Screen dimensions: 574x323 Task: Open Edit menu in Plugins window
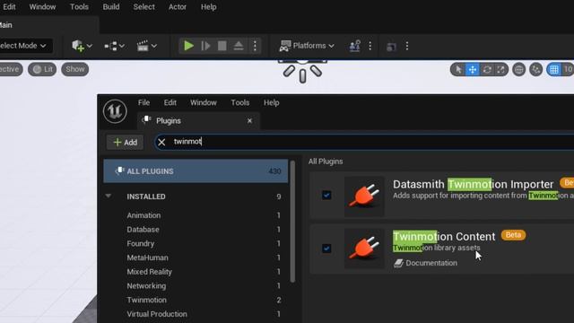(170, 102)
